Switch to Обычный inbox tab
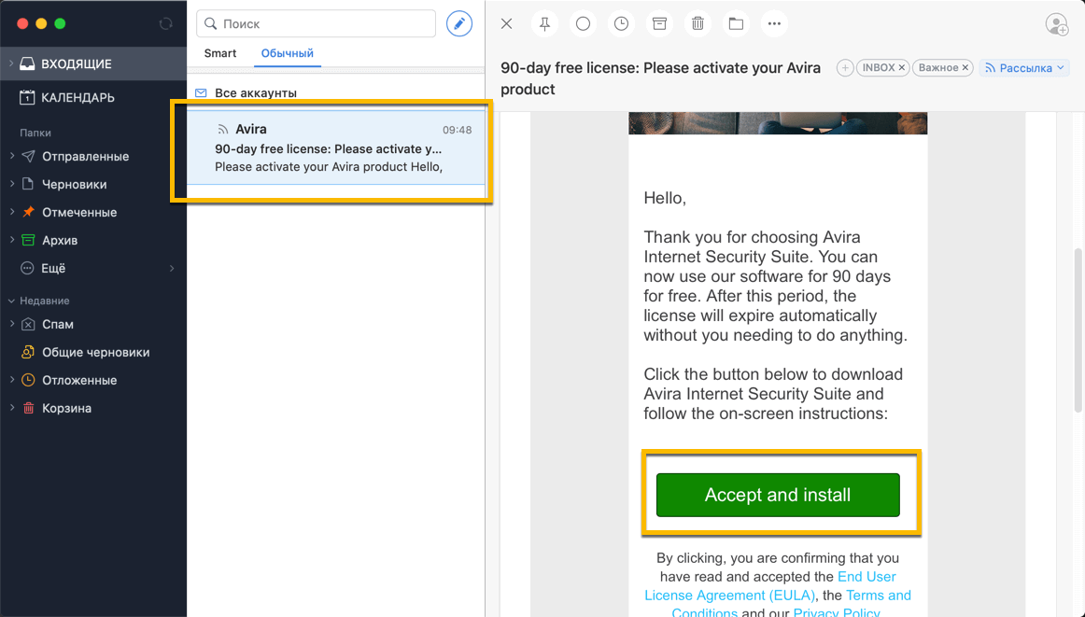Viewport: 1085px width, 617px height. coord(288,53)
